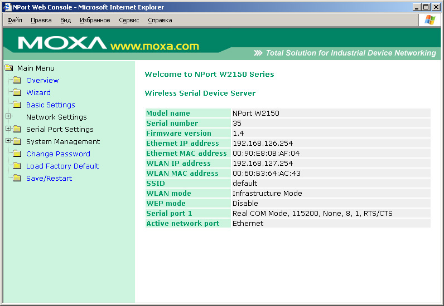Open the Избранное menu

tap(95, 20)
